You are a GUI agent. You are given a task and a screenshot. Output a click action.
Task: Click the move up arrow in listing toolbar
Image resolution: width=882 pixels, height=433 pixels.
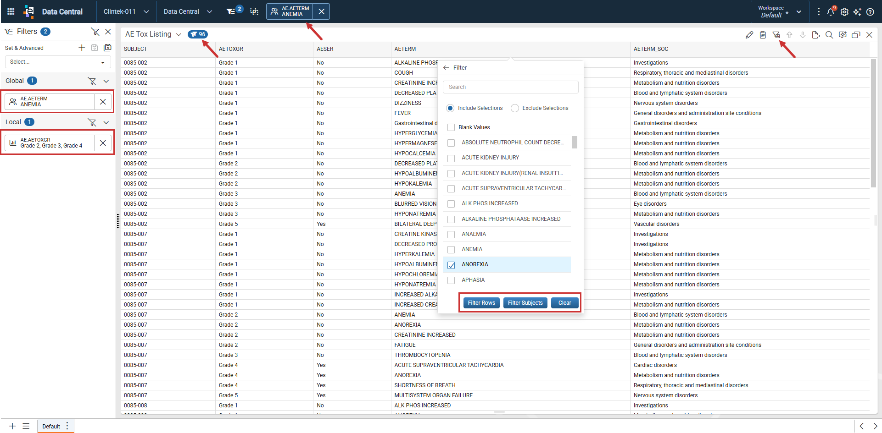pyautogui.click(x=789, y=35)
